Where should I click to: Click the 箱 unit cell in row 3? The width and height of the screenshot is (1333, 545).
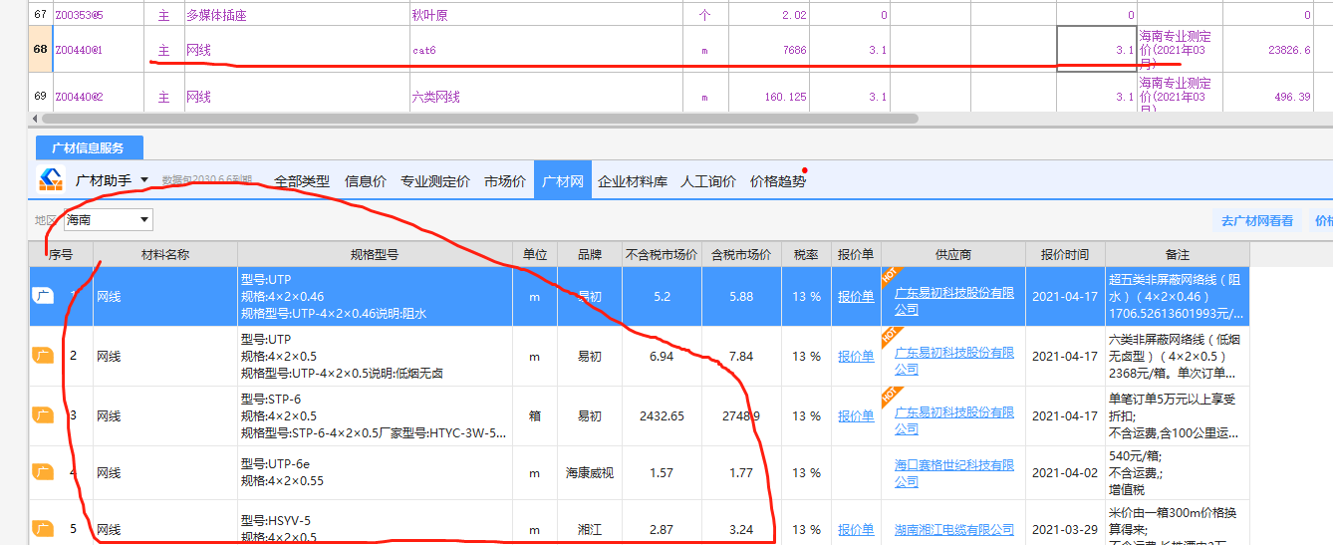pos(535,416)
